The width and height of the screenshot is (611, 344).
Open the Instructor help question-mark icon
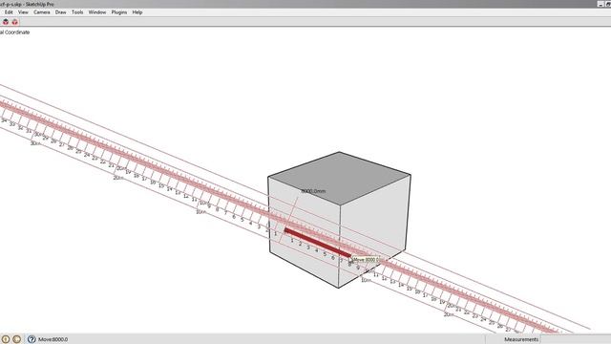tap(32, 339)
